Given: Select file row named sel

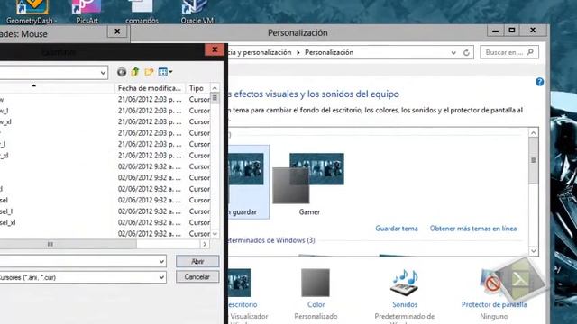Looking at the screenshot, I should click(105, 200).
